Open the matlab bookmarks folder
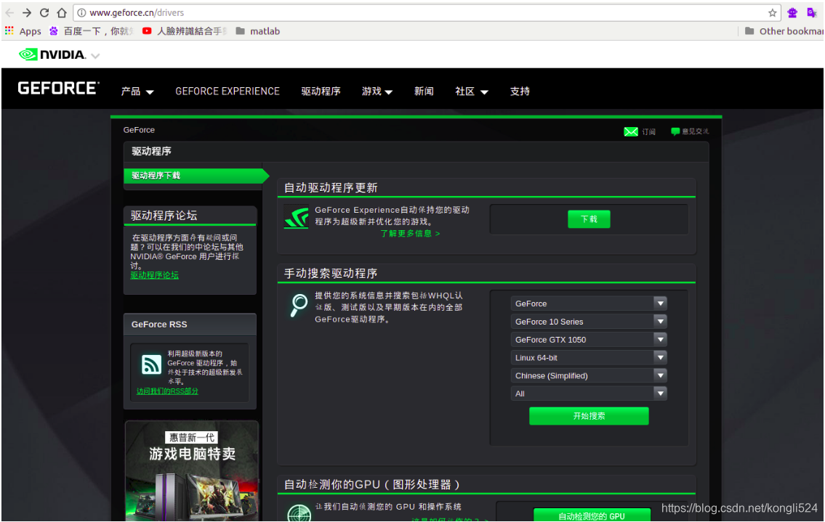Image resolution: width=825 pixels, height=522 pixels. (258, 31)
